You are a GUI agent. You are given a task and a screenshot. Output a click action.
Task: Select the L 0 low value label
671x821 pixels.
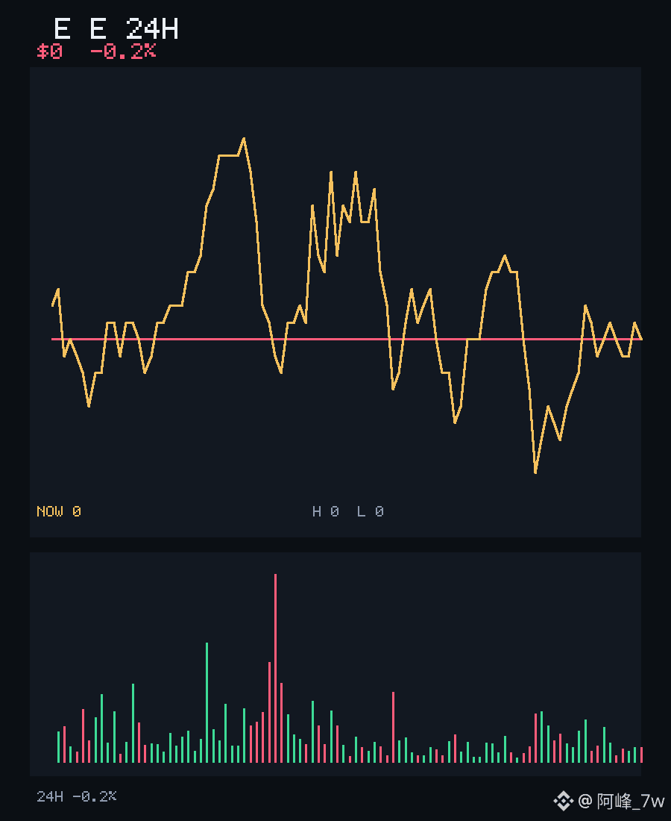pos(371,511)
